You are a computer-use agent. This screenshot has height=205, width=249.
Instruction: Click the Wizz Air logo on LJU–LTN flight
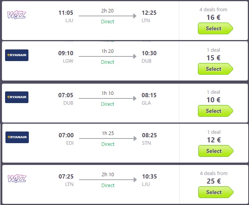click(x=16, y=15)
